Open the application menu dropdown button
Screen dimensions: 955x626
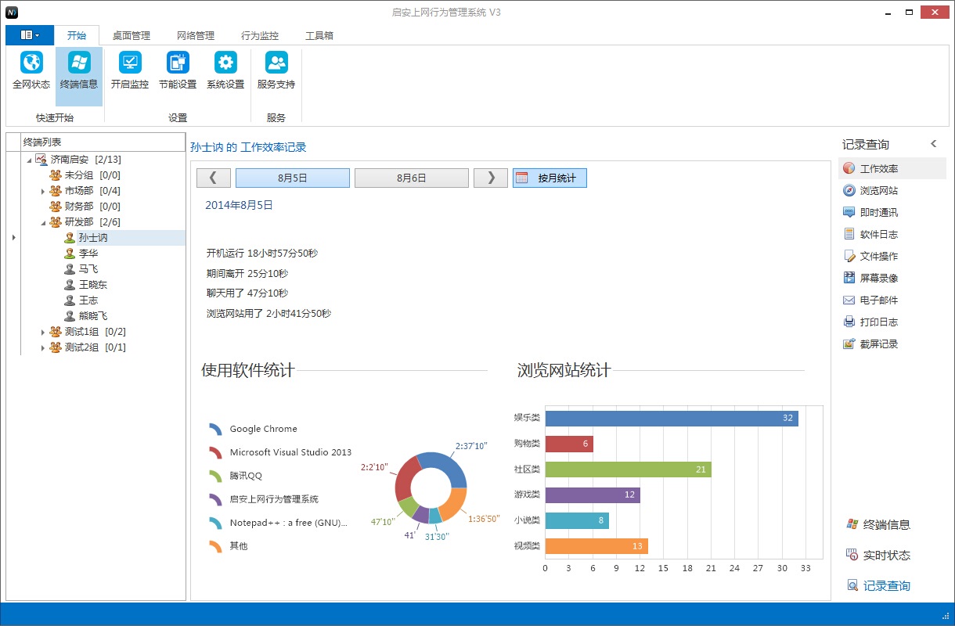pyautogui.click(x=30, y=35)
